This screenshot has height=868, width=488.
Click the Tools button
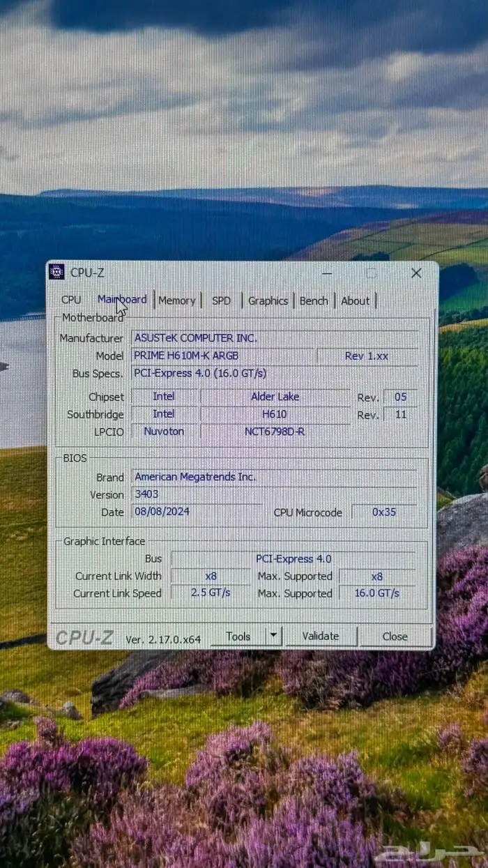tap(238, 636)
